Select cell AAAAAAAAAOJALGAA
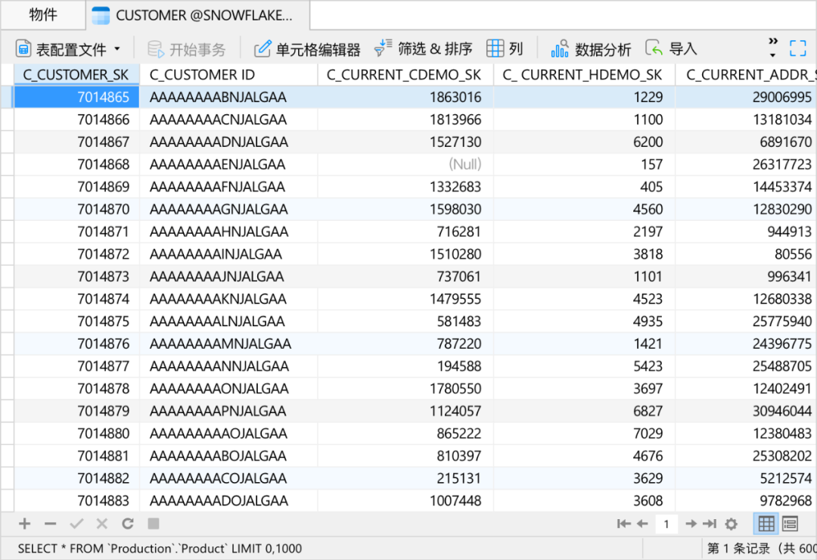 point(228,434)
